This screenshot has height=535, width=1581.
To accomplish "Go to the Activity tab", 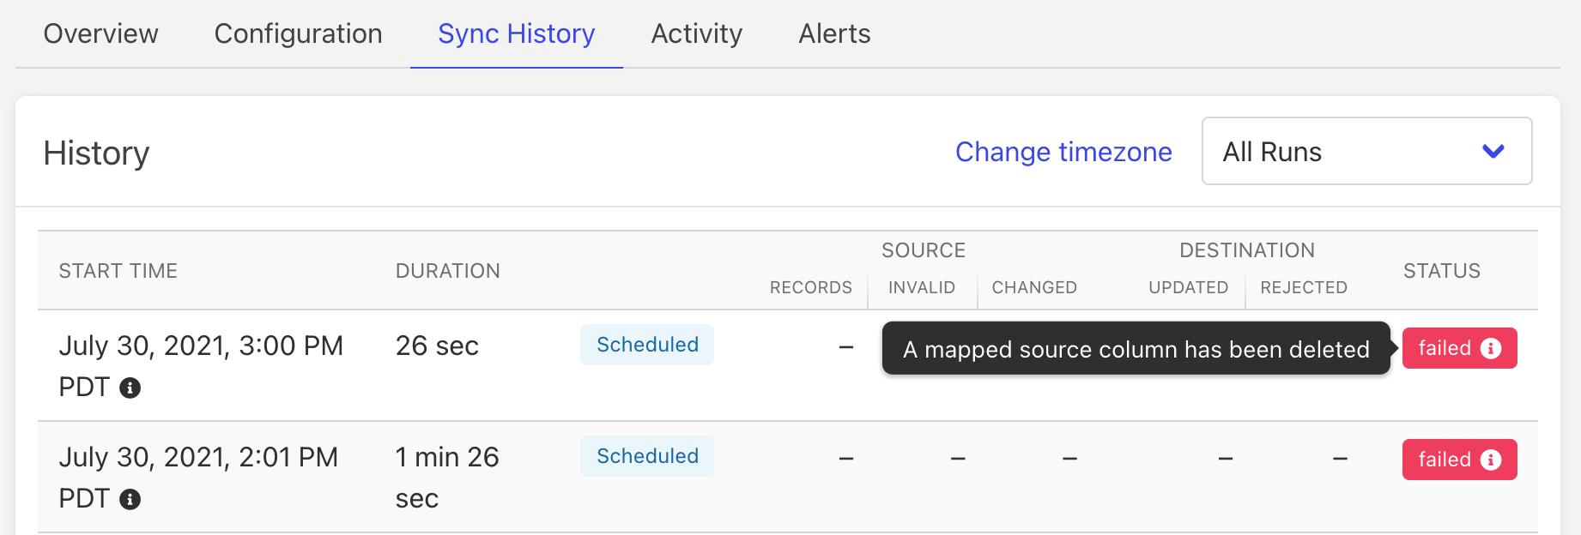I will pyautogui.click(x=696, y=33).
